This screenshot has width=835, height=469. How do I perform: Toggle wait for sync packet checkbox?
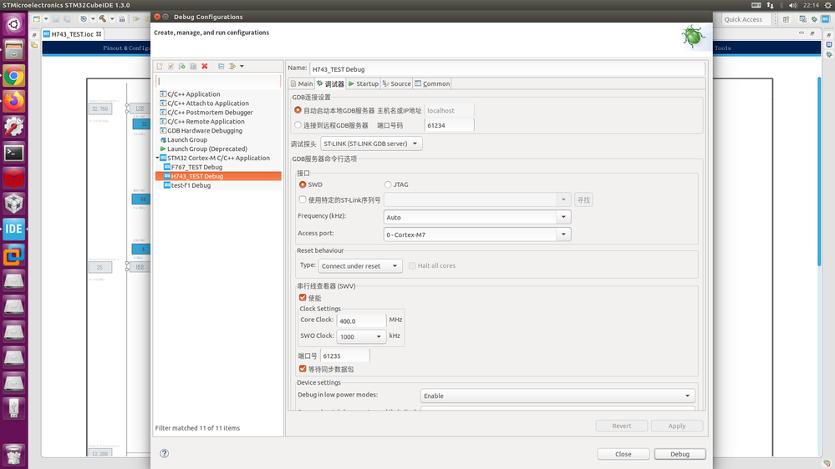[303, 369]
